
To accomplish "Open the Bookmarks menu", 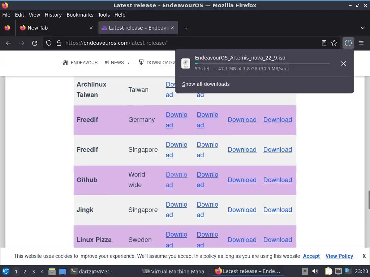I will click(x=80, y=15).
